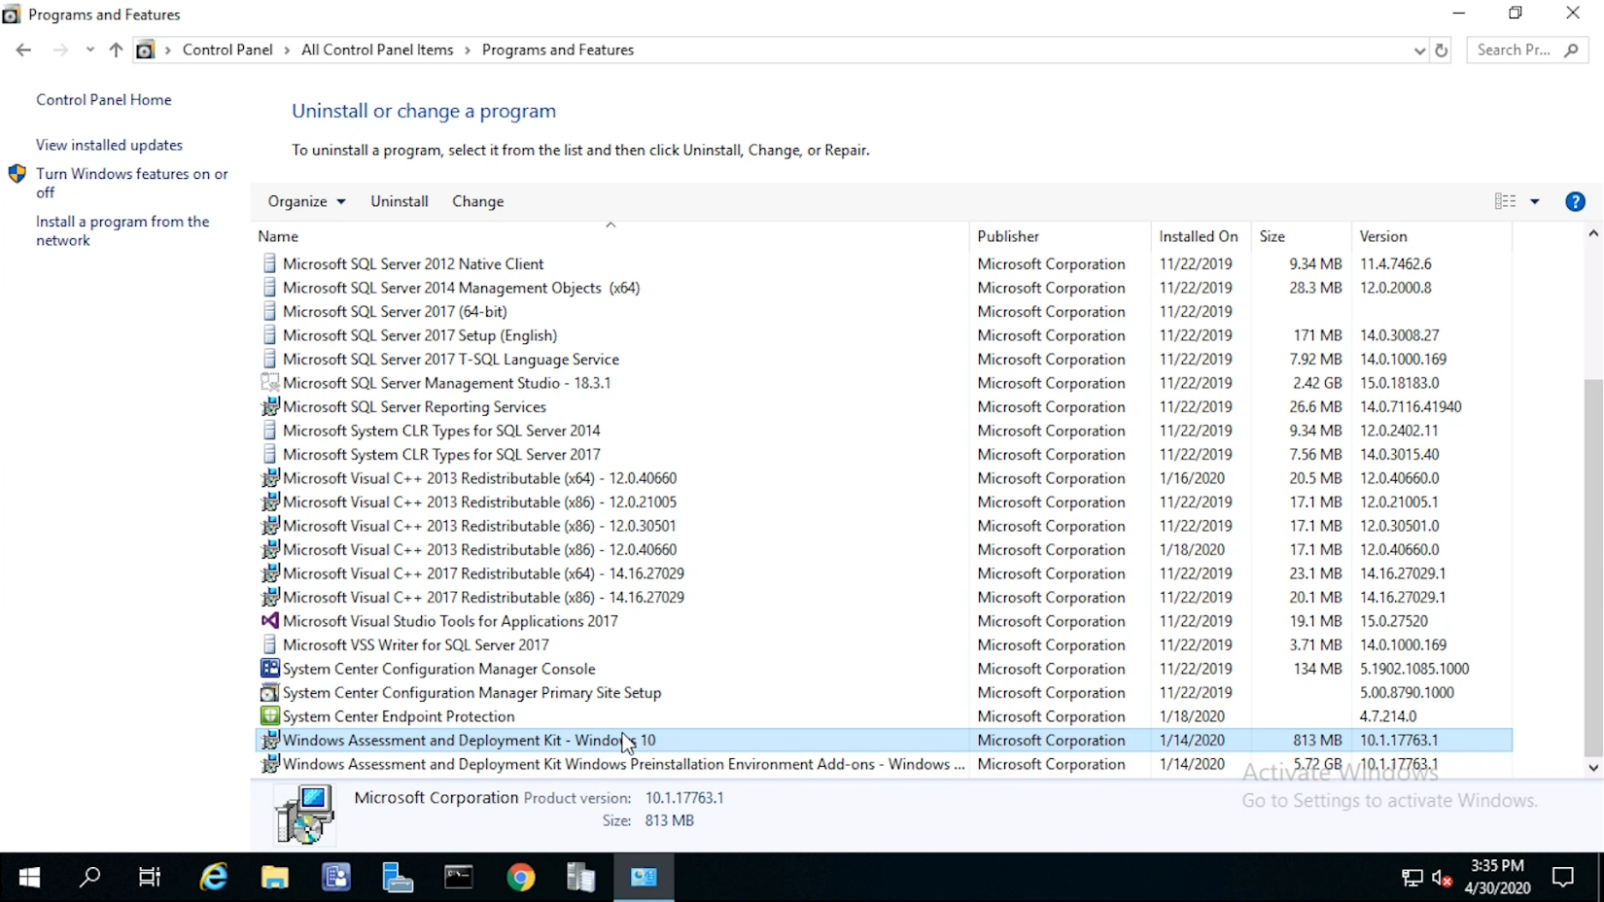
Task: Select System CLR Types for SQL Server 2014
Action: (441, 431)
